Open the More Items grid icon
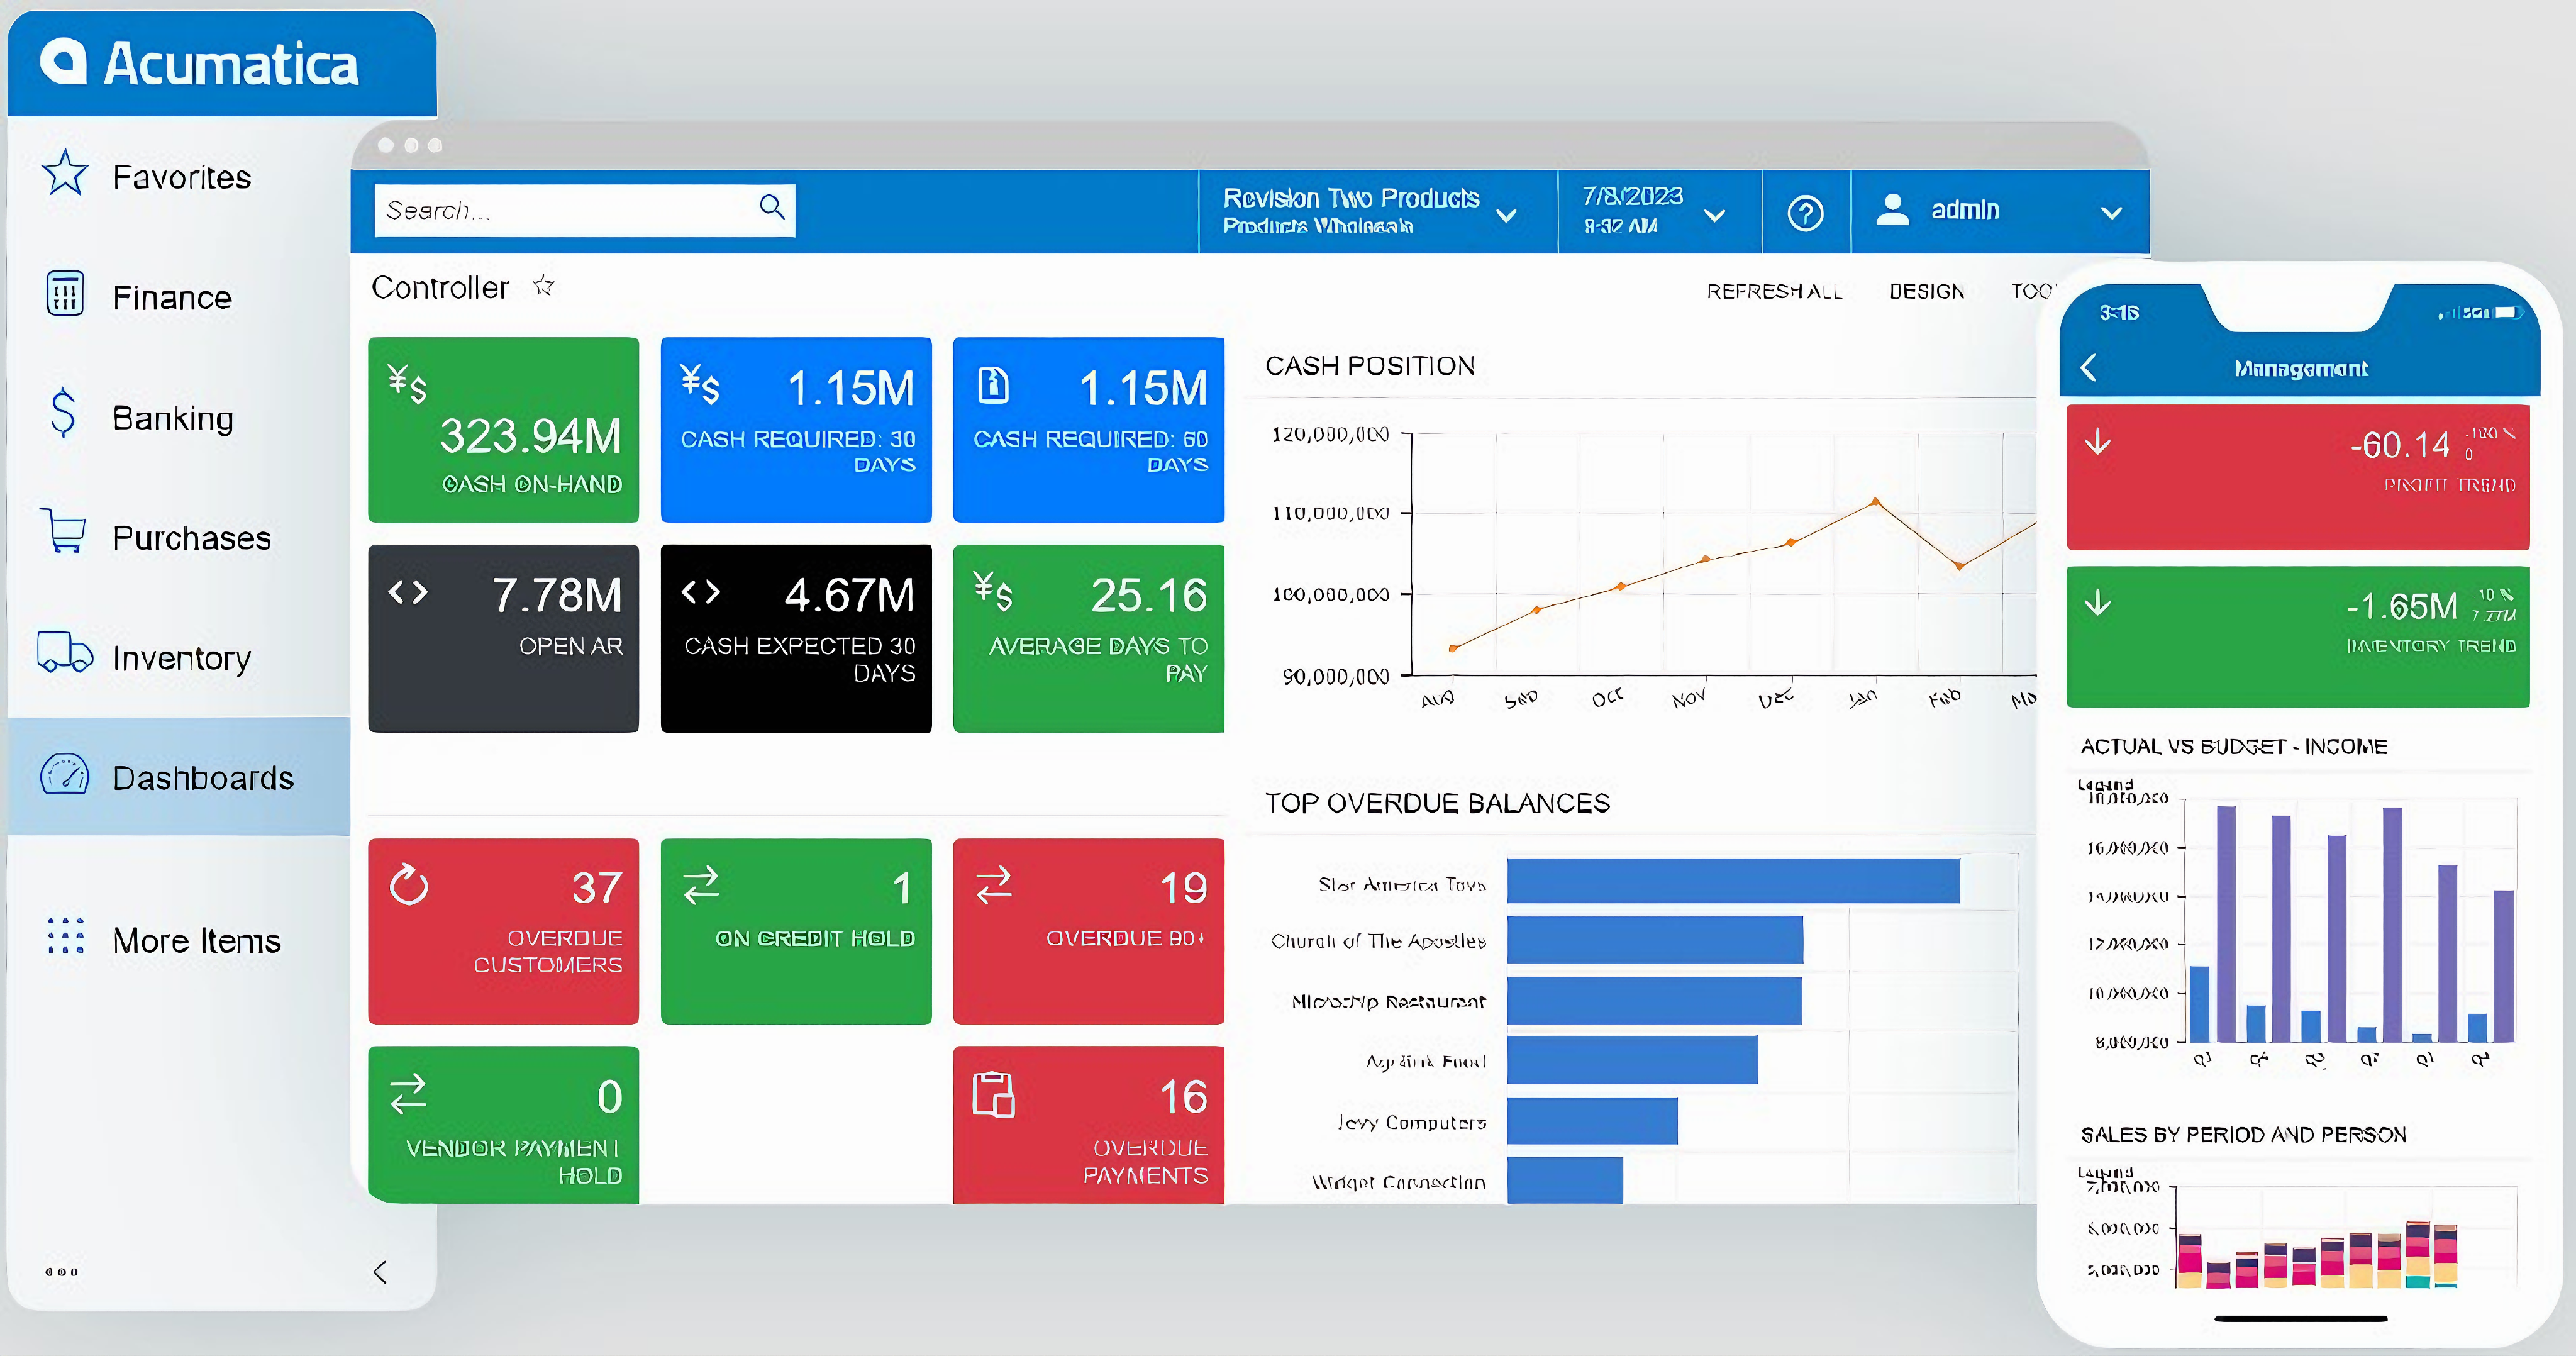The height and width of the screenshot is (1356, 2576). click(x=65, y=936)
